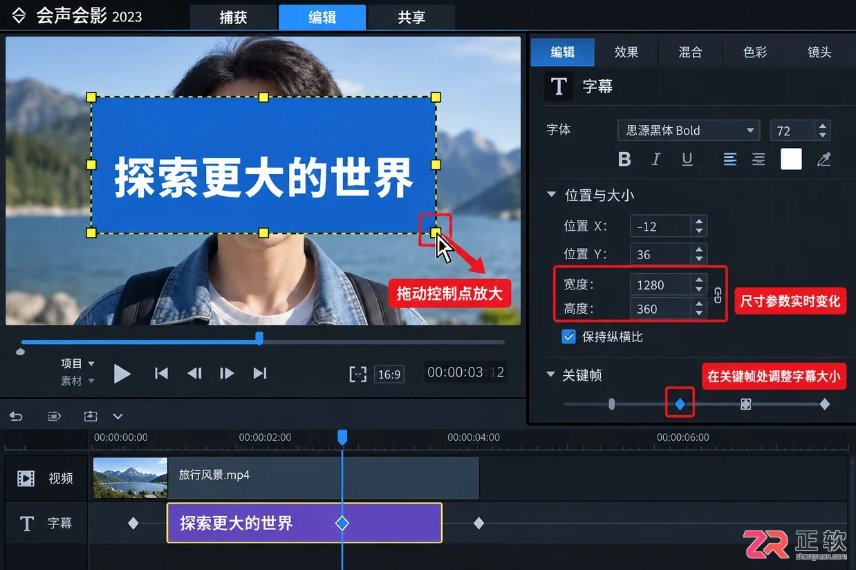Click the 字幕 track T icon

click(x=26, y=524)
